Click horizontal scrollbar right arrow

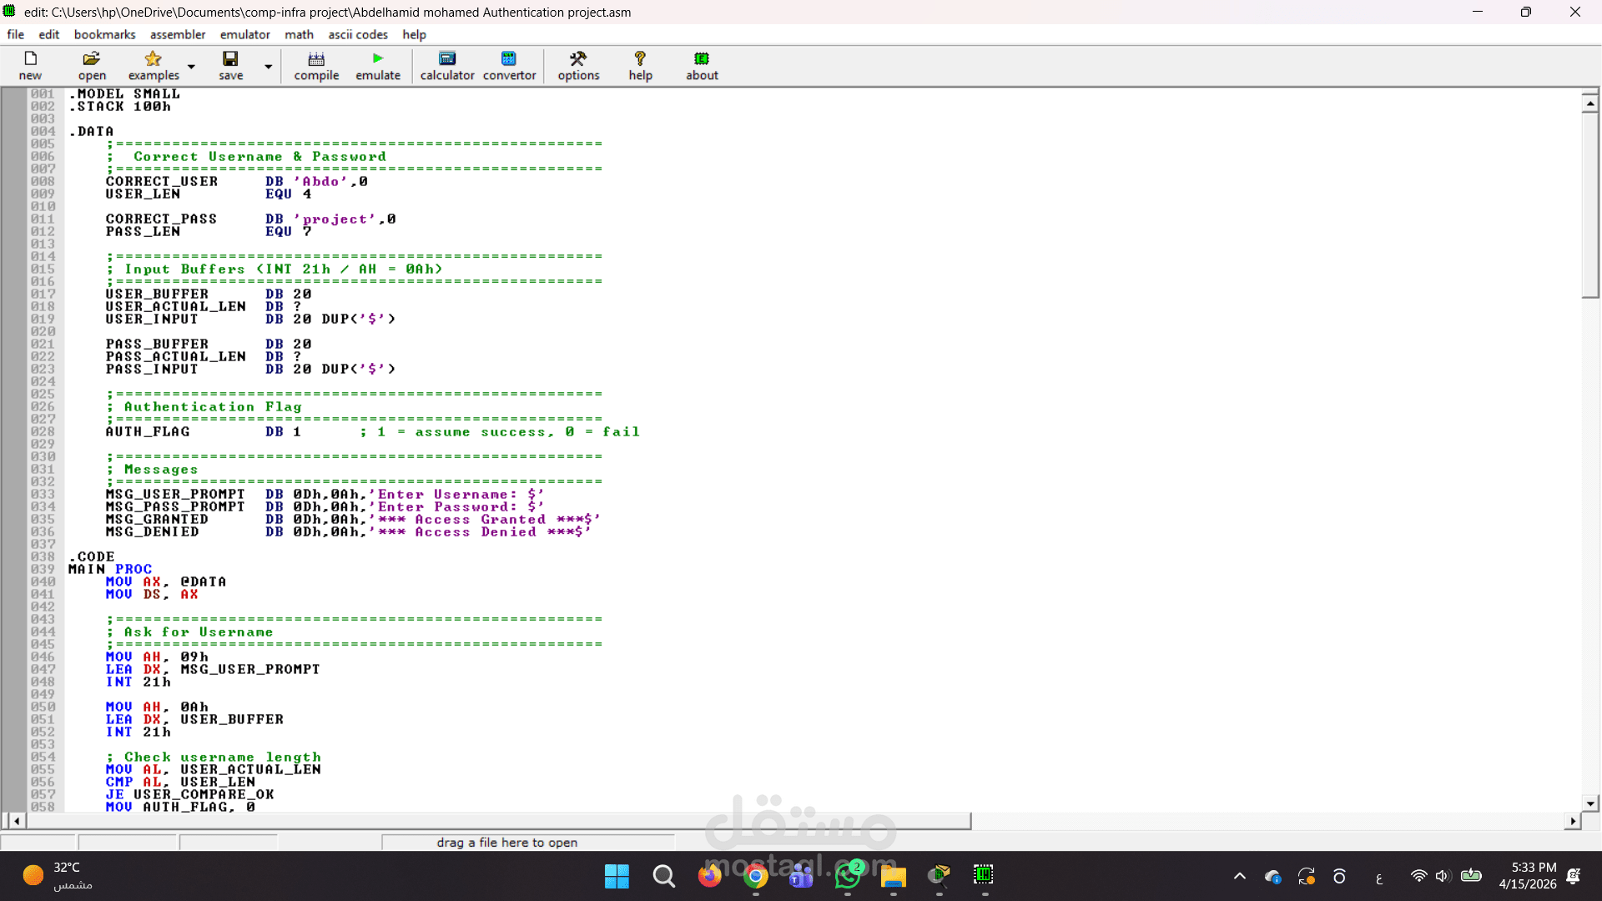(1573, 821)
